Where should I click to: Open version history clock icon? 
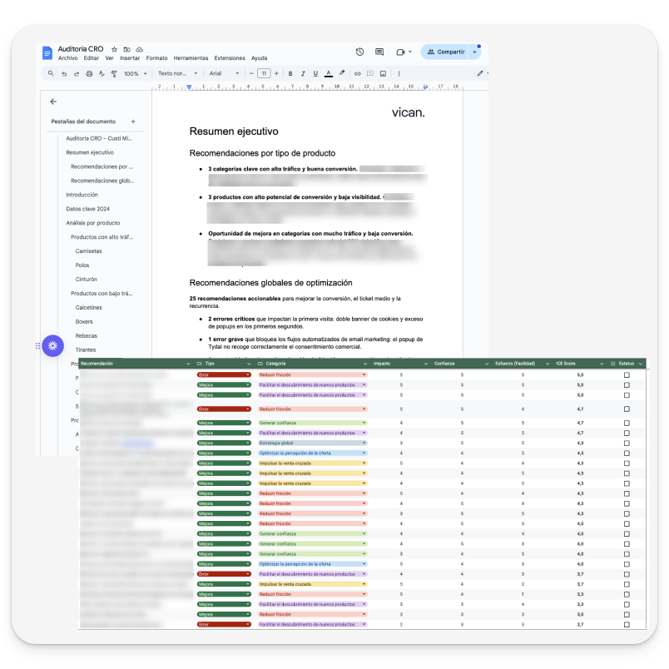(359, 52)
